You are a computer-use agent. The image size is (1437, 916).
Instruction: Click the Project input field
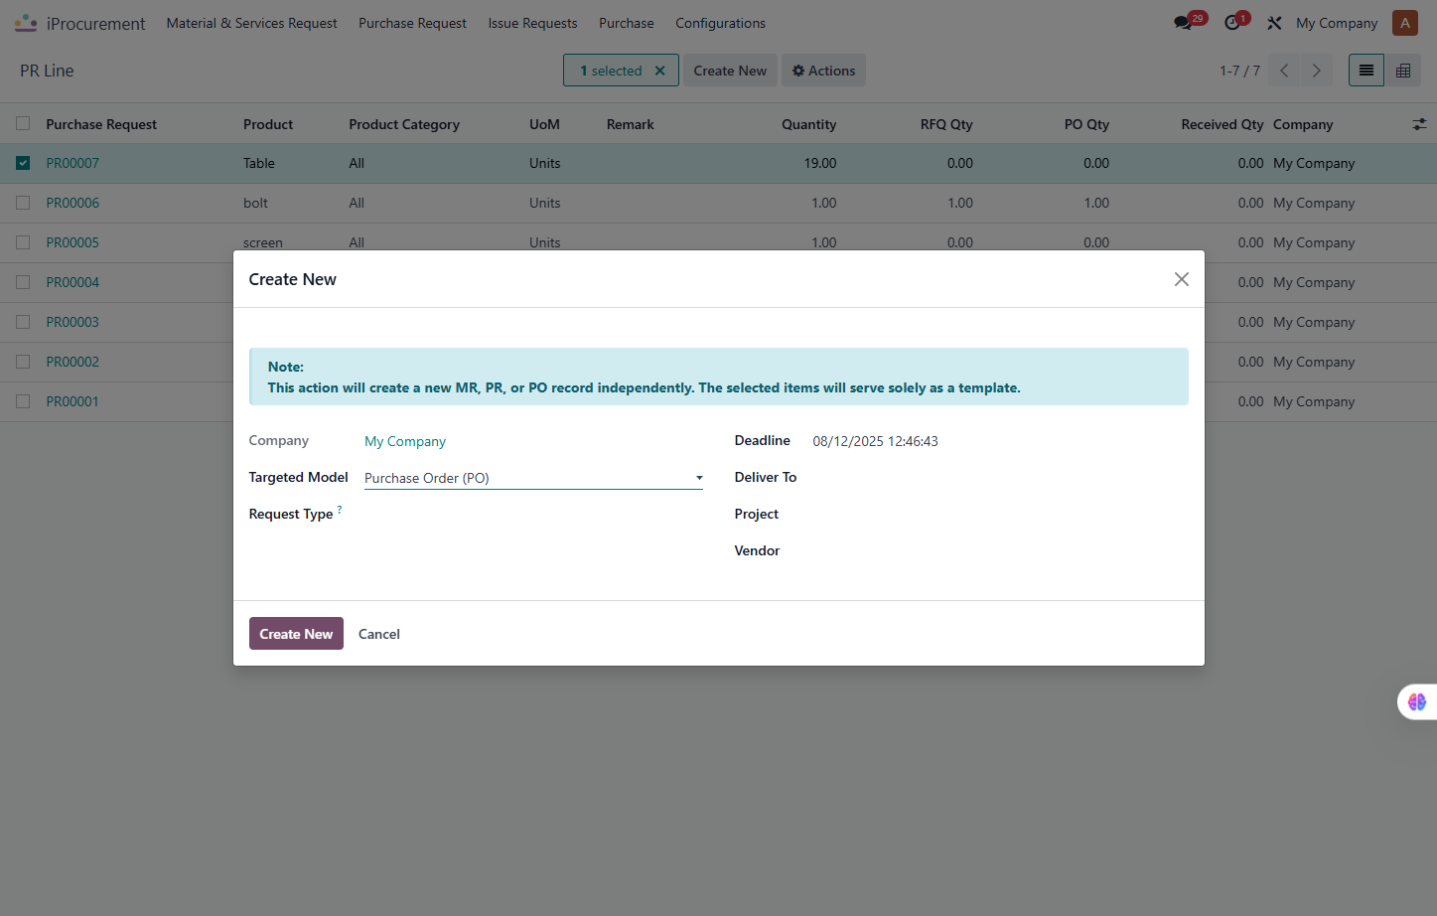[1000, 515]
